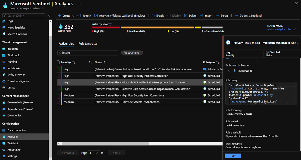Viewport: 301px width, 160px height.
Task: Check High User Security Incidents Correlation row
Action: pos(58,76)
